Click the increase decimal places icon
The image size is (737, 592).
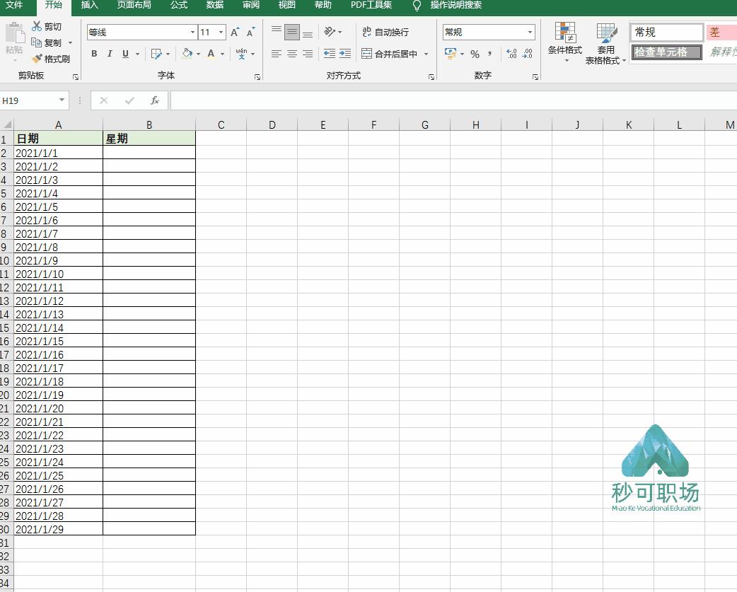[x=512, y=54]
